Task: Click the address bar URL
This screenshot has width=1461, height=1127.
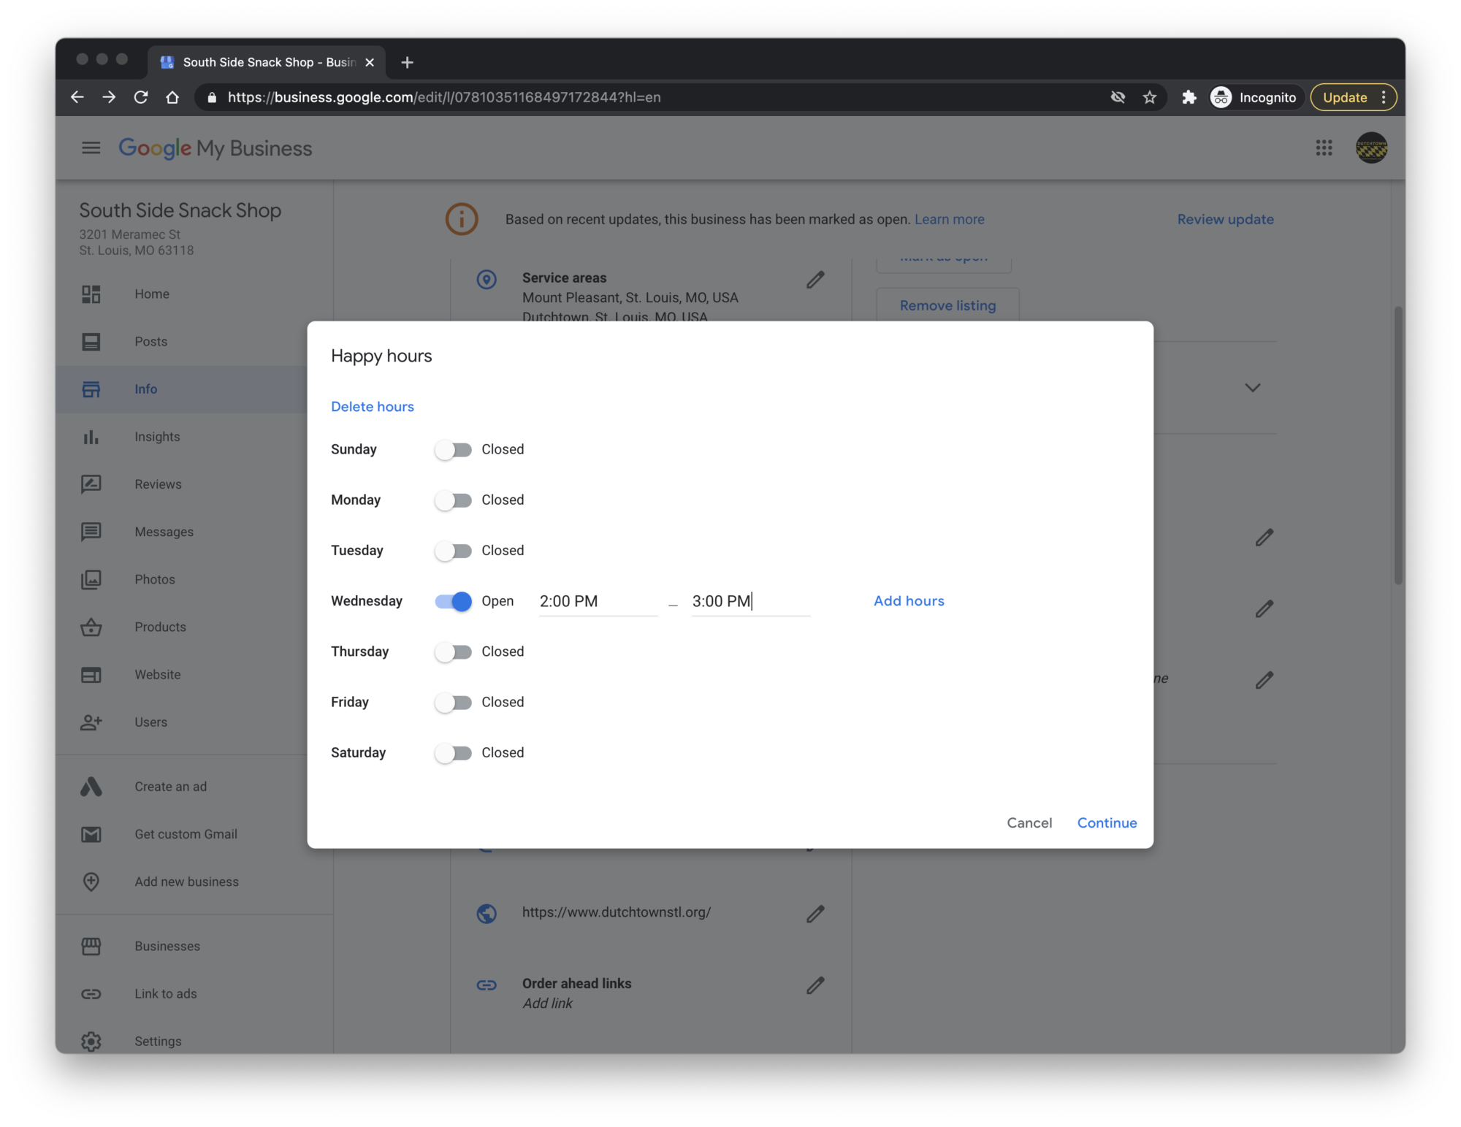Action: click(x=443, y=97)
